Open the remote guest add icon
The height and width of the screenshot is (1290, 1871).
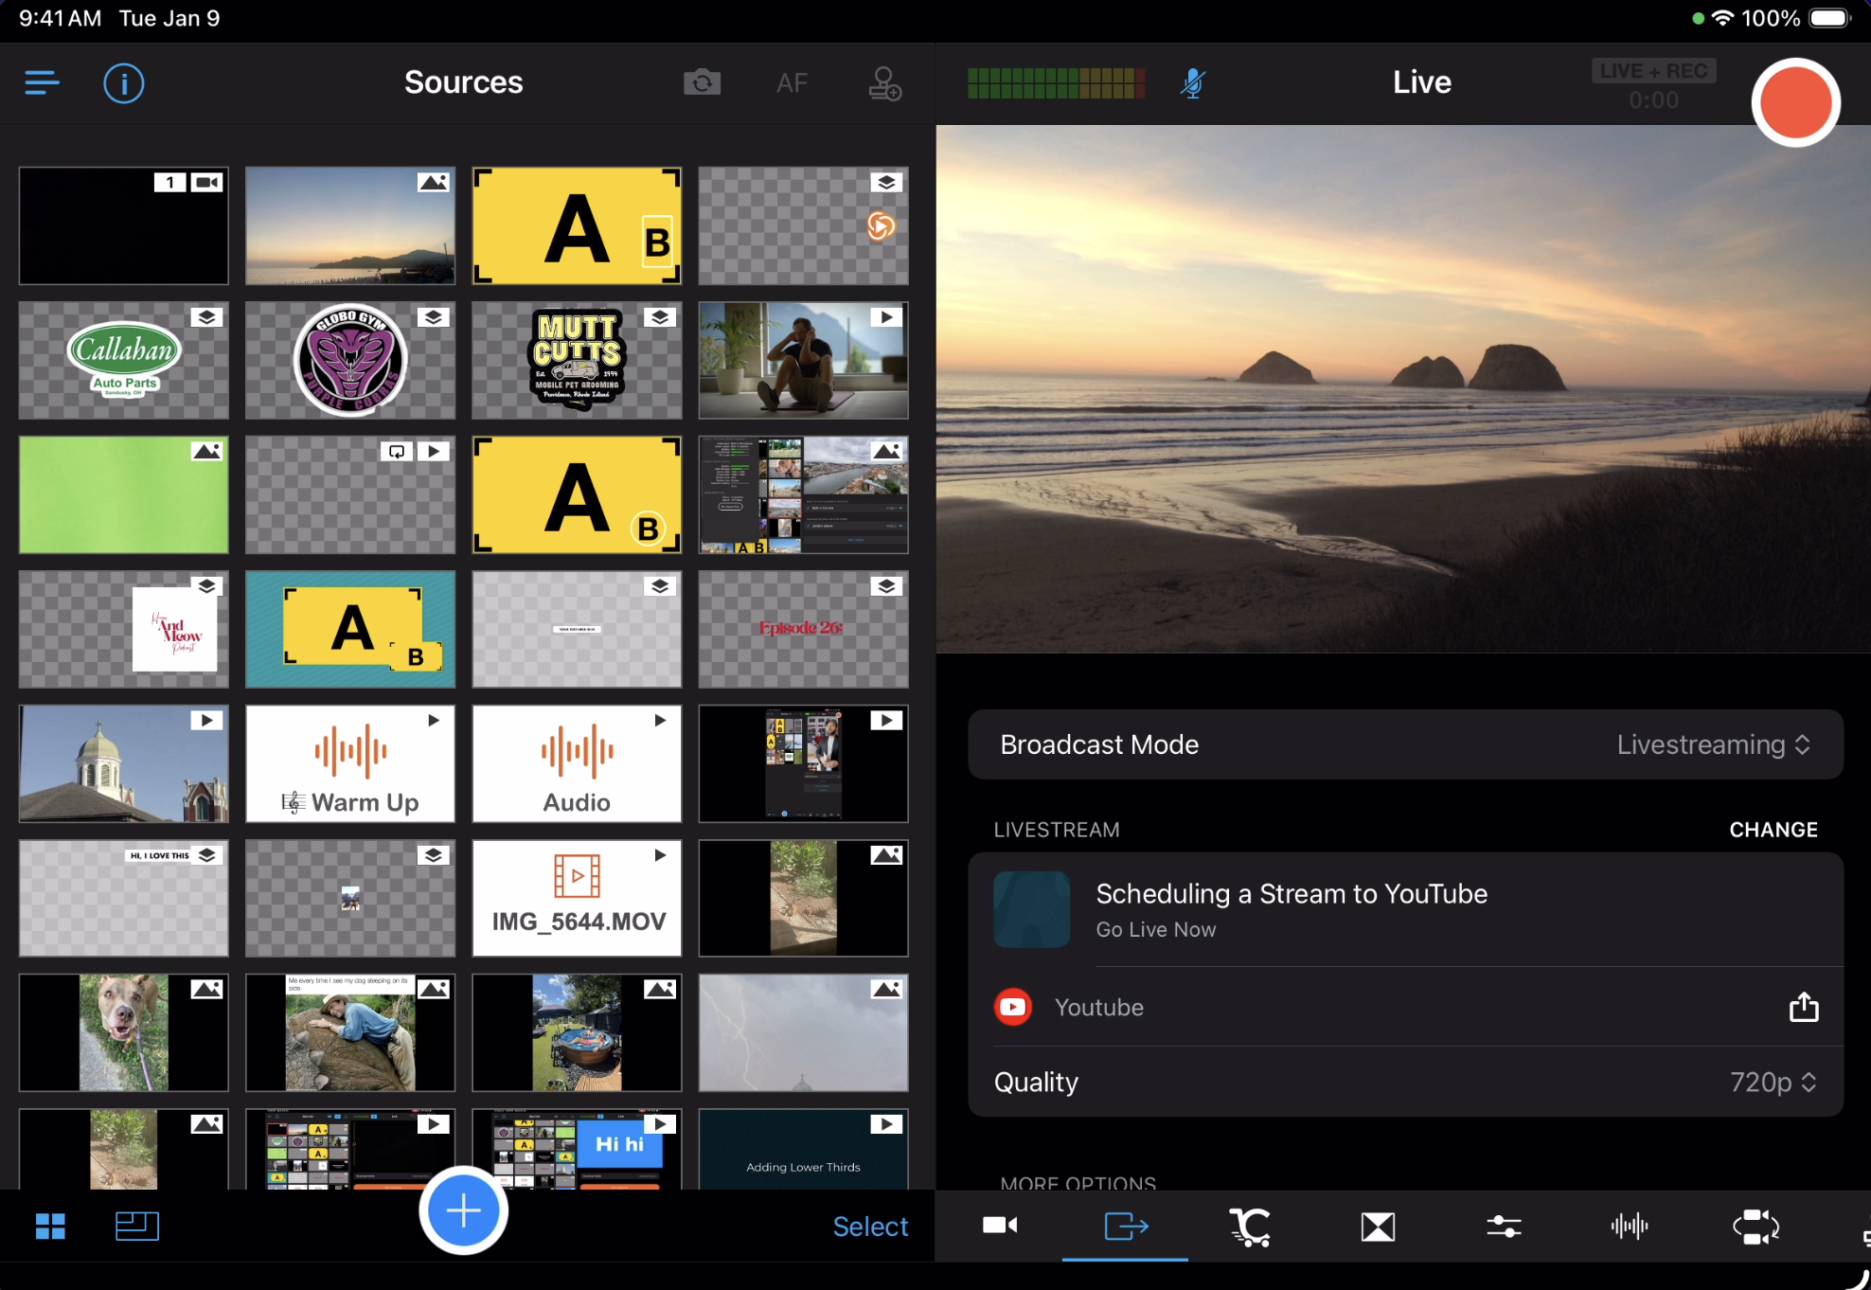(x=884, y=83)
